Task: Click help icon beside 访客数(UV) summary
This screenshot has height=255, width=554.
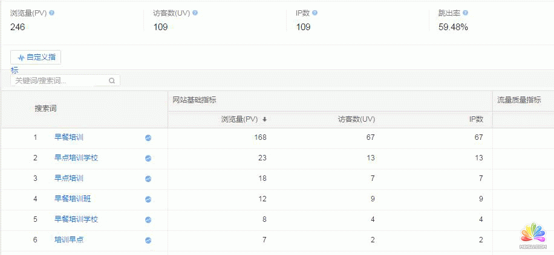Action: [195, 13]
